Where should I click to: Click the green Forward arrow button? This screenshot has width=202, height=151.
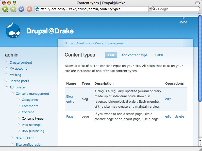pos(13,9)
